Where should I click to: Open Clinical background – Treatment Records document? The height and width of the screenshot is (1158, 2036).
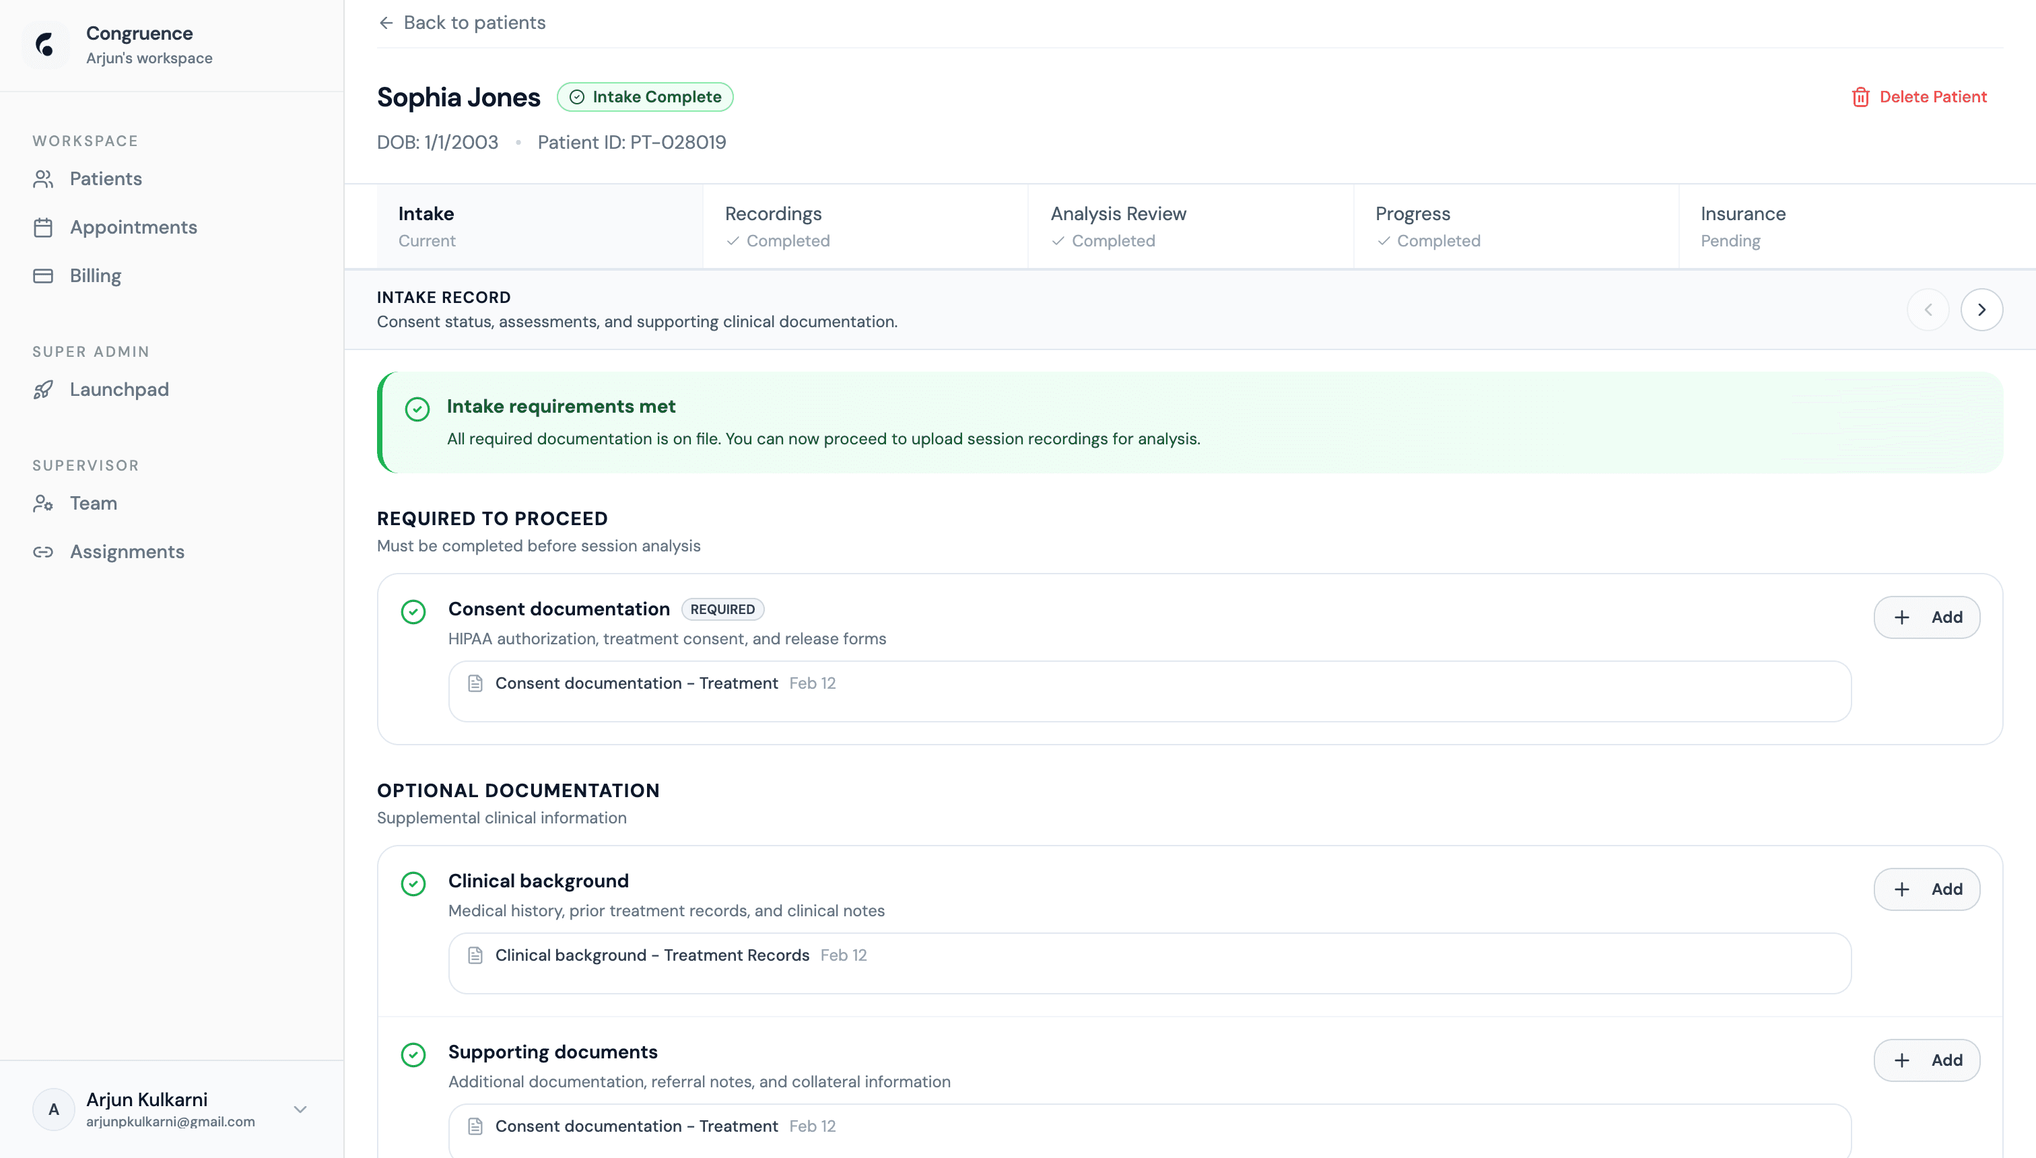652,955
